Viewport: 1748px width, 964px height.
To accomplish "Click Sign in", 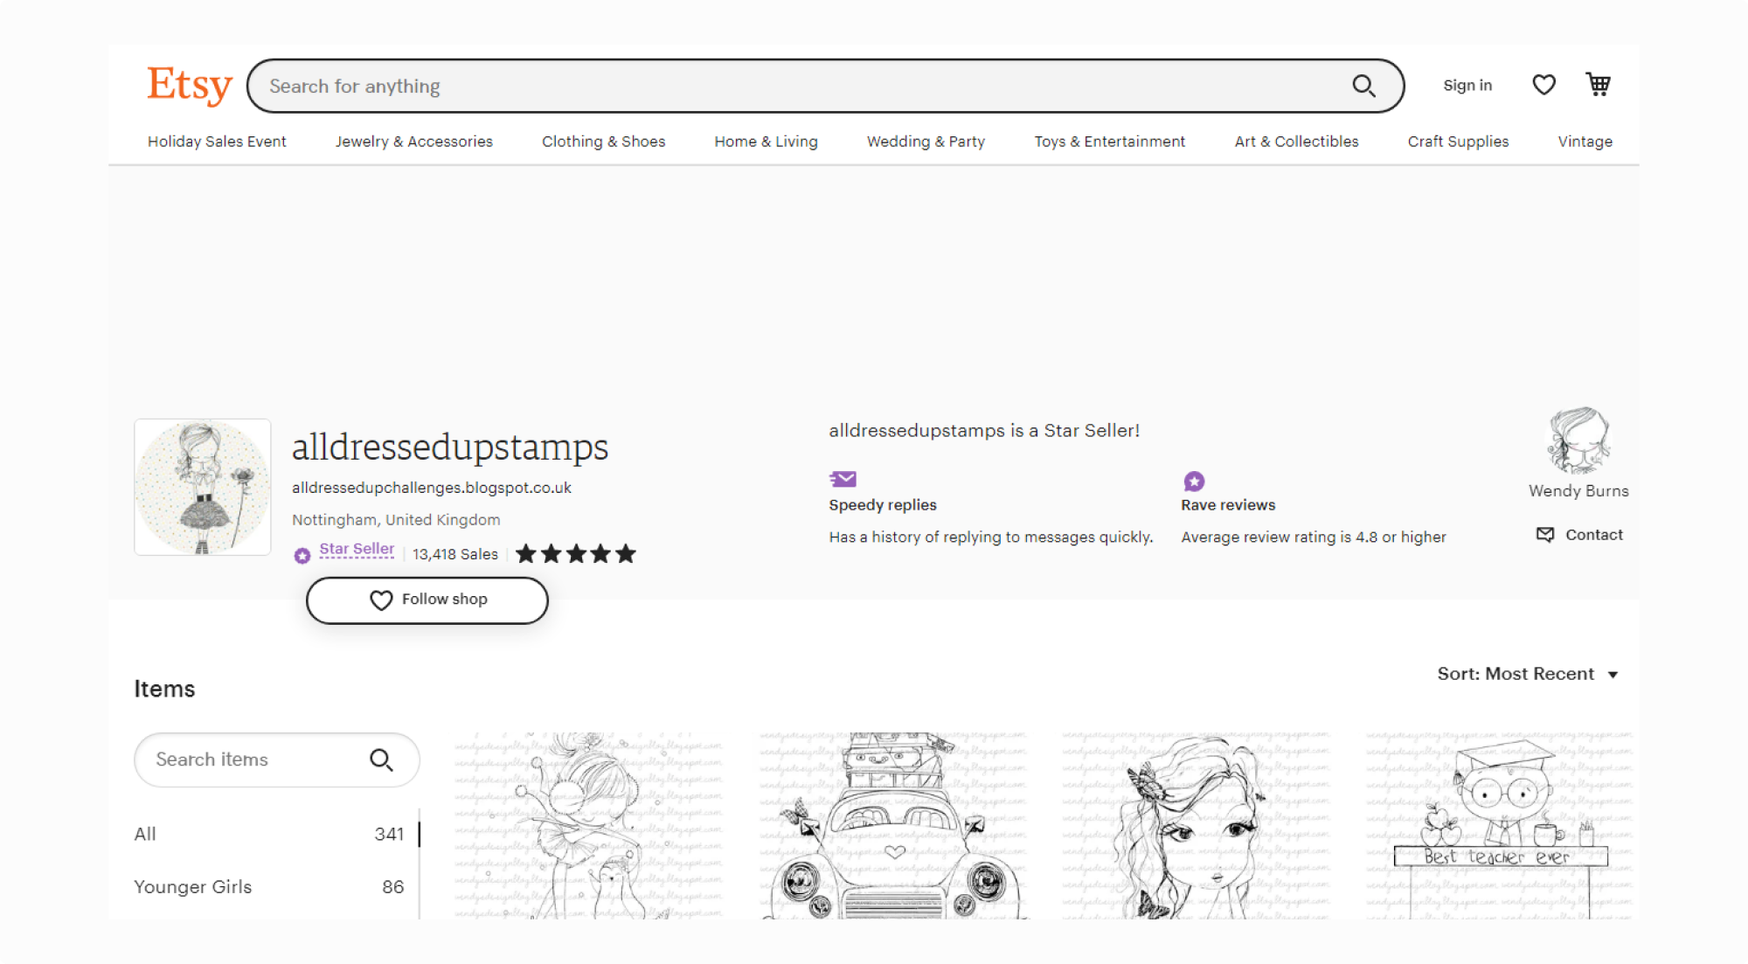I will point(1467,86).
